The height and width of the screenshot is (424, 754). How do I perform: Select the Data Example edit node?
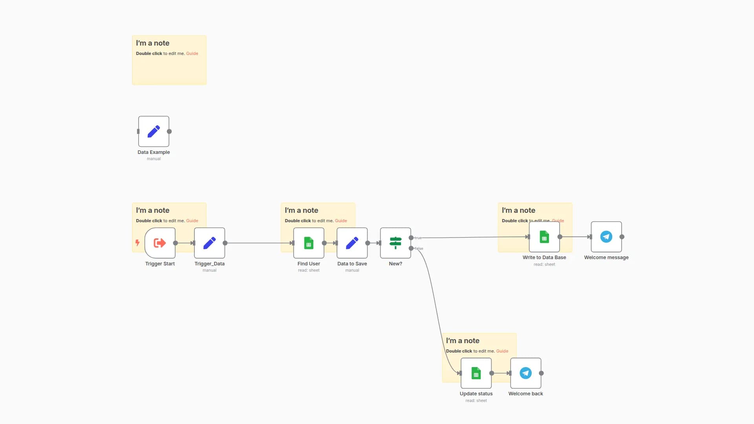tap(154, 132)
